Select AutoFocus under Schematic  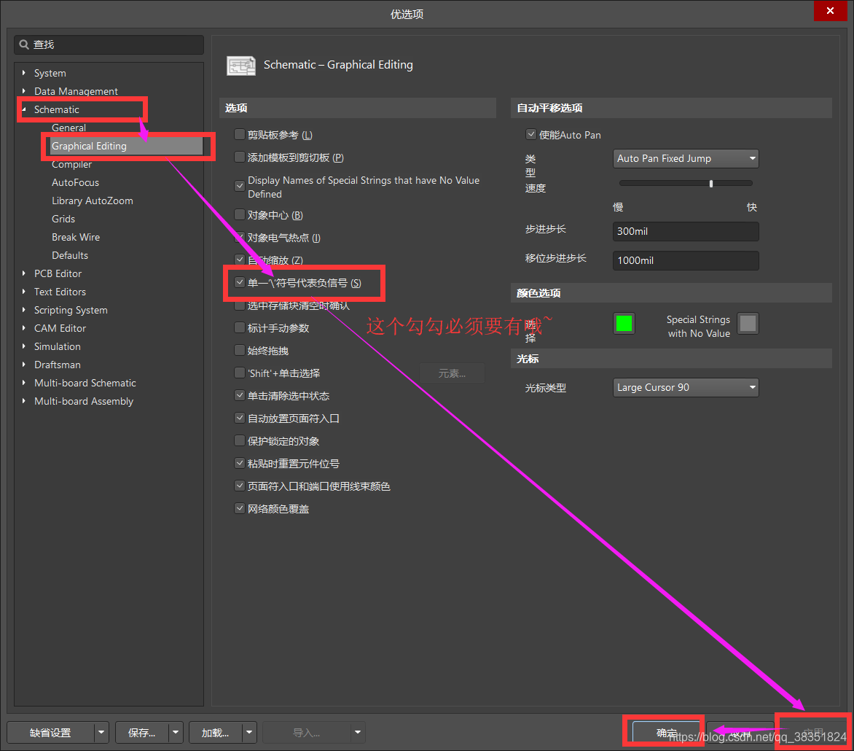75,182
